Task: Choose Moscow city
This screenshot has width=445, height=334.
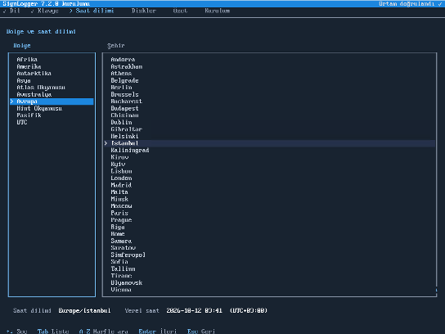Action: [270, 206]
